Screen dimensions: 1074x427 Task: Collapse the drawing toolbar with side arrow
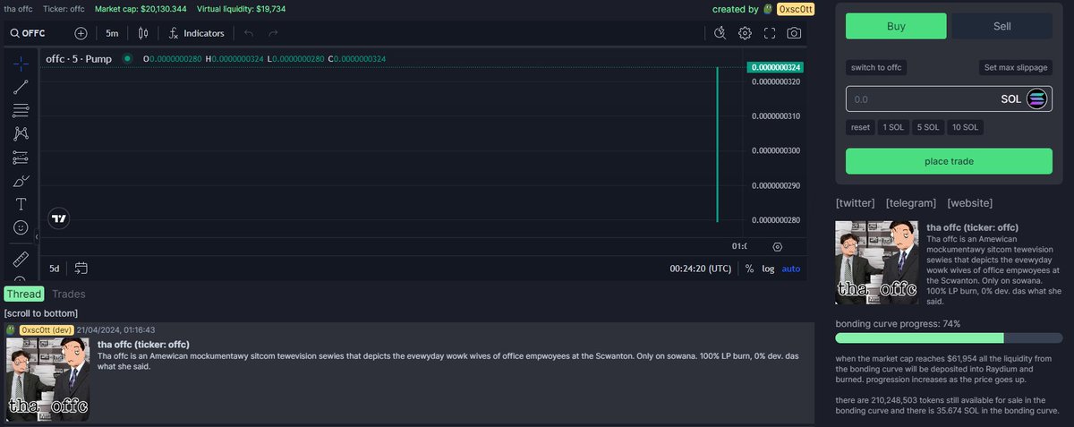pyautogui.click(x=37, y=237)
